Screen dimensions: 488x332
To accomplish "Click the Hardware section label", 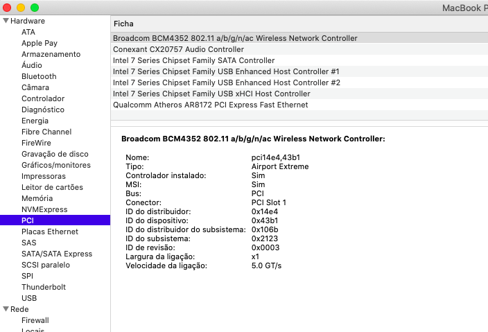I will [28, 21].
